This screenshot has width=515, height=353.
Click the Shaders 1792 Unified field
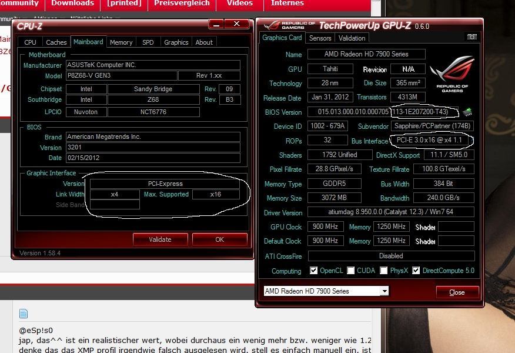(340, 155)
